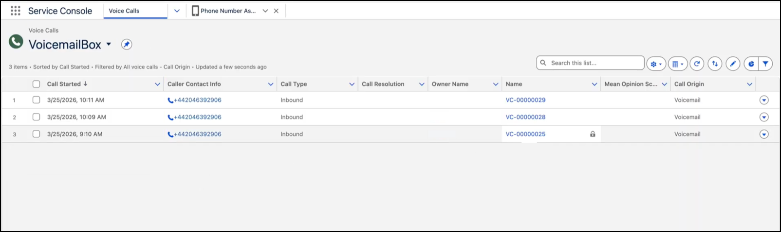Select the checkbox for VC-00000025 row
Image resolution: width=781 pixels, height=232 pixels.
(36, 134)
